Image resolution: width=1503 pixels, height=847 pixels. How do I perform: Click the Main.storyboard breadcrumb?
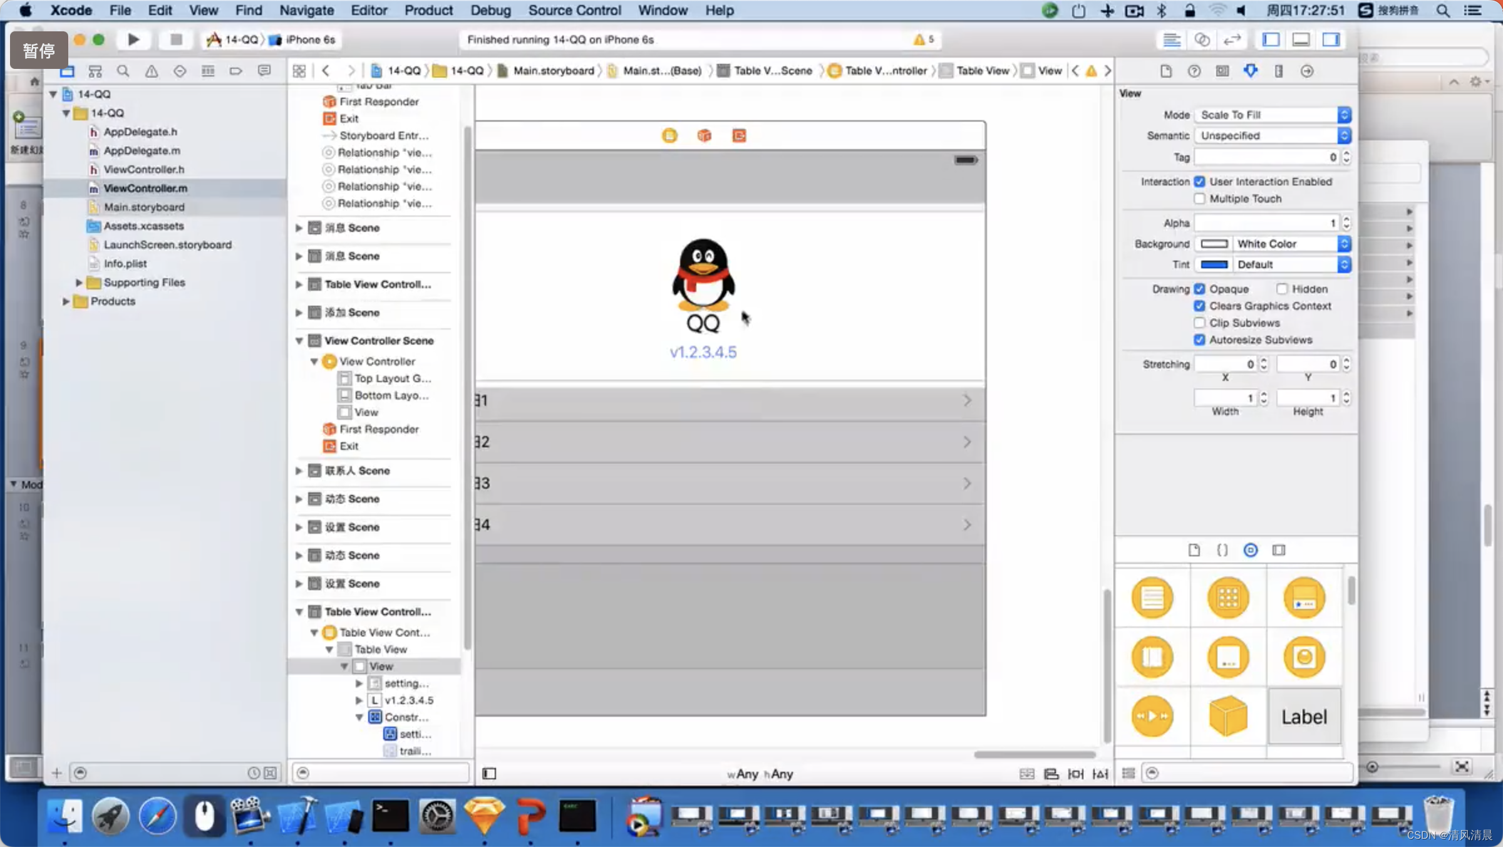click(x=546, y=71)
